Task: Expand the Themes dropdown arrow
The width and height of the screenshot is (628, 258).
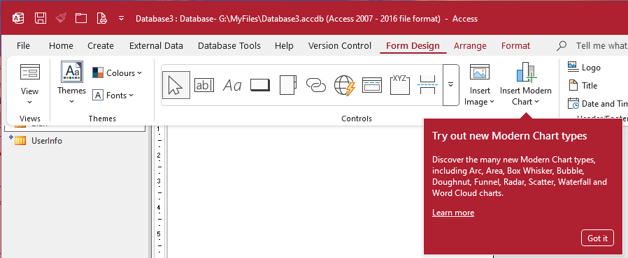Action: [72, 101]
